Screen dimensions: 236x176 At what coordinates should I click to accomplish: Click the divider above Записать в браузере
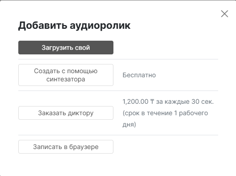point(118,135)
